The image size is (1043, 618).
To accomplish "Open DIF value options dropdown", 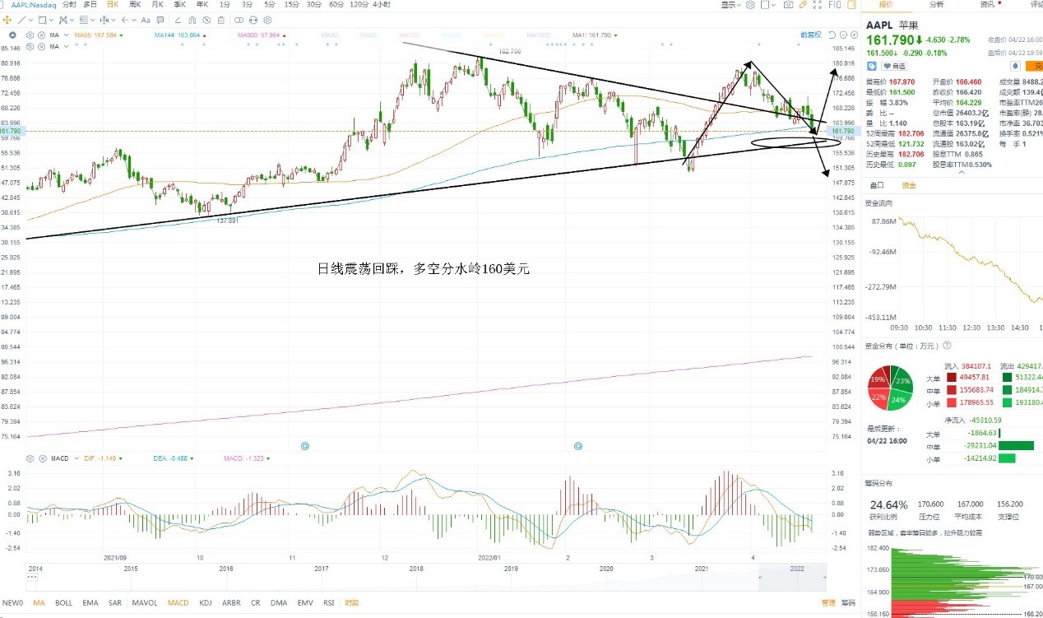I will 122,458.
